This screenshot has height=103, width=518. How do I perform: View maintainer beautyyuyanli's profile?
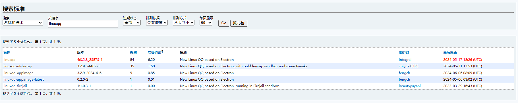point(410,86)
